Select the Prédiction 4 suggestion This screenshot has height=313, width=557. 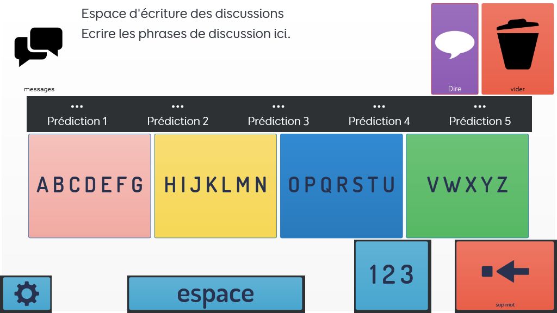(379, 121)
